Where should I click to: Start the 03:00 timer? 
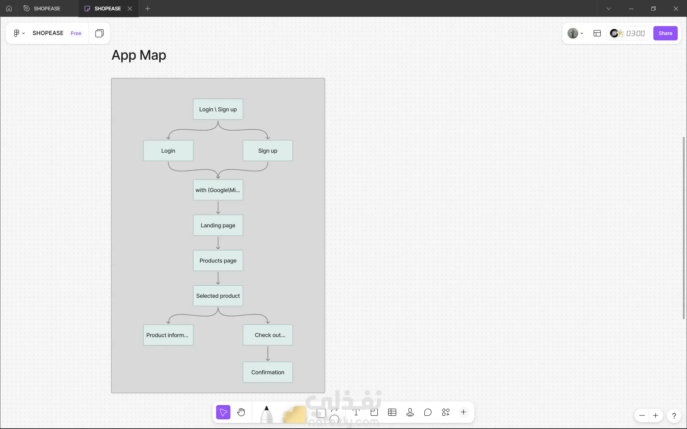(635, 33)
